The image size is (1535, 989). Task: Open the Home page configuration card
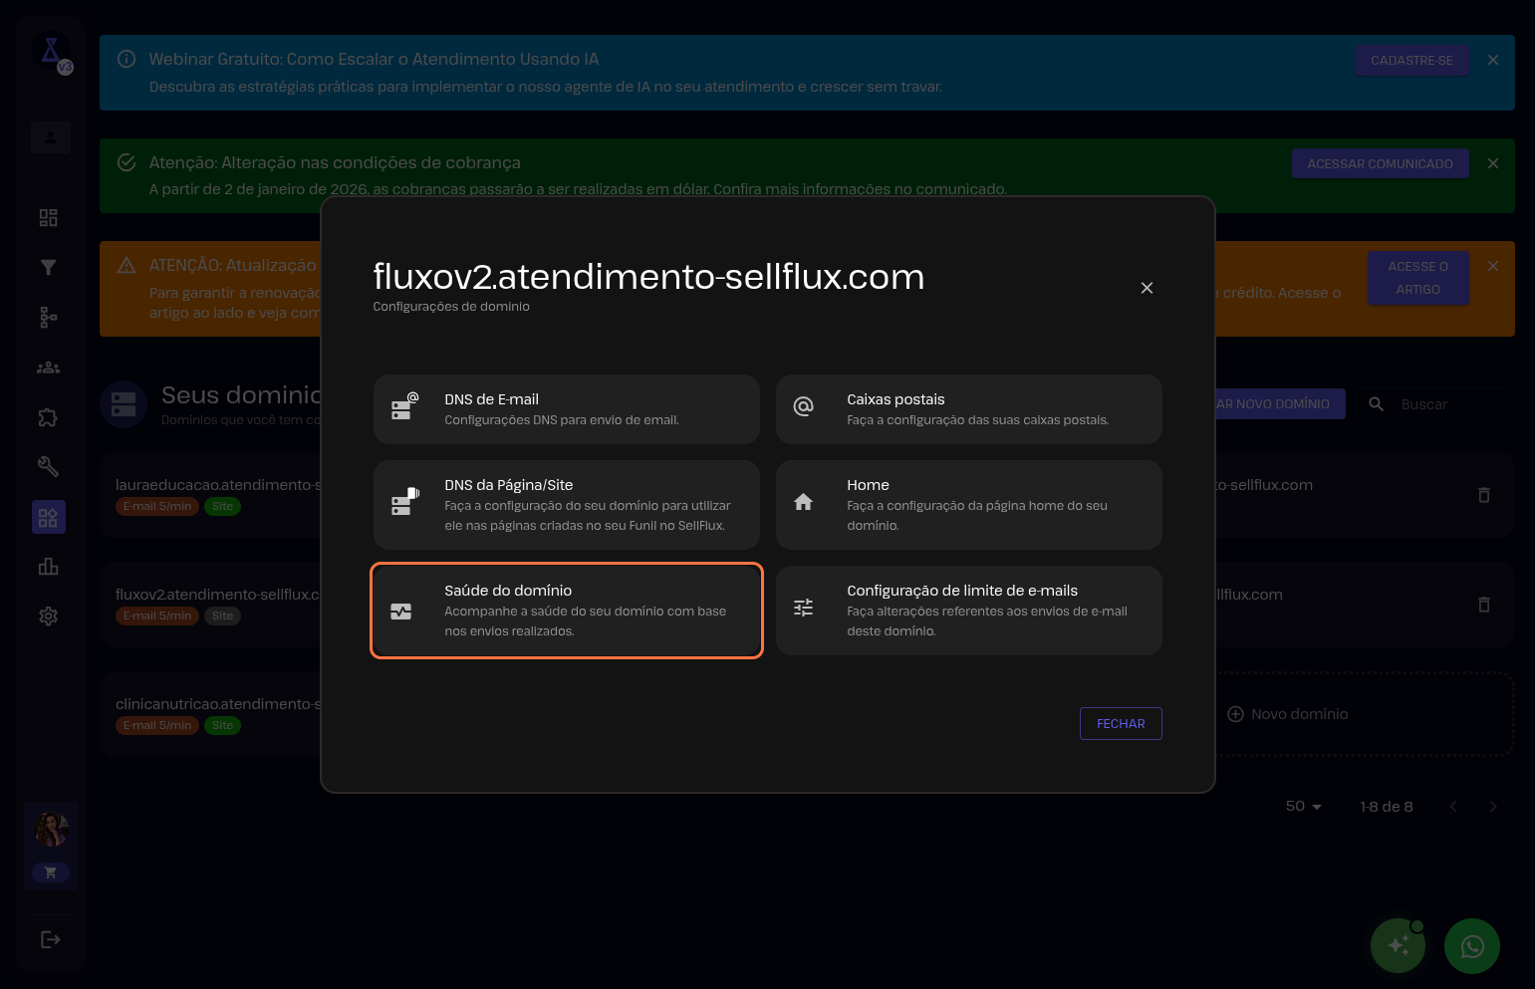point(968,505)
